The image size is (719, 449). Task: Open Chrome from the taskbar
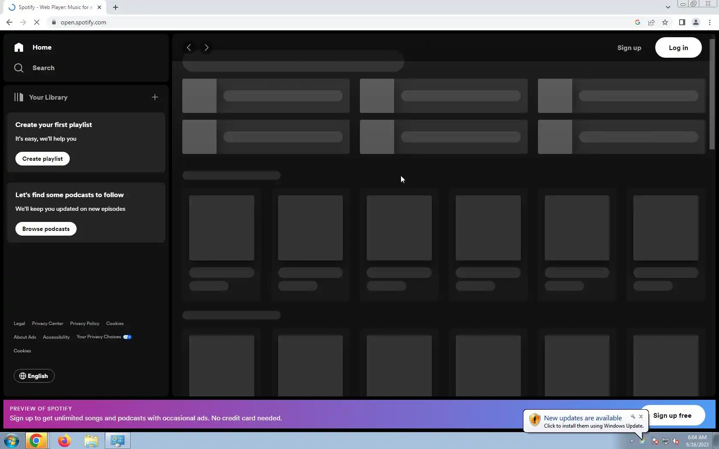pyautogui.click(x=36, y=440)
